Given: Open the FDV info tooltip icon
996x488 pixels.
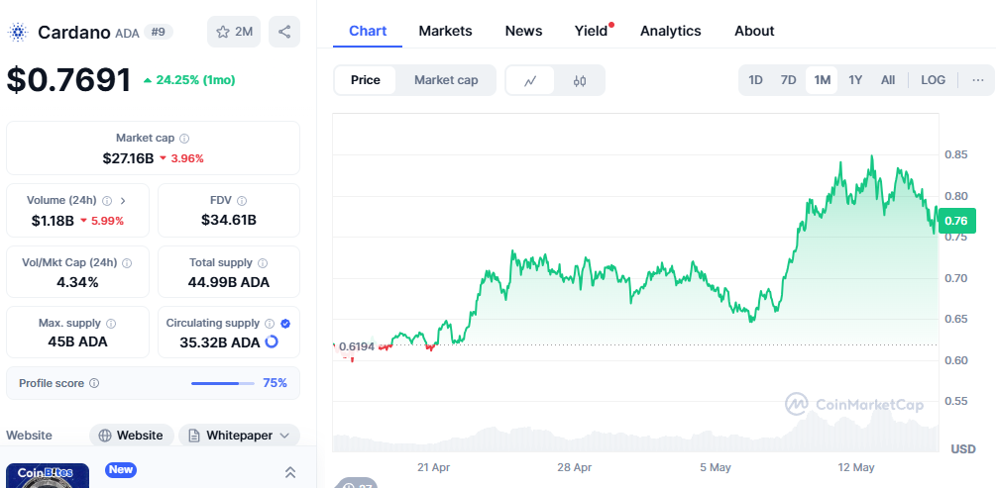Looking at the screenshot, I should point(242,201).
